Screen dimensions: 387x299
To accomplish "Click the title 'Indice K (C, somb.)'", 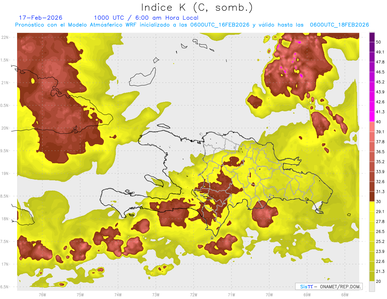I will (x=197, y=7).
